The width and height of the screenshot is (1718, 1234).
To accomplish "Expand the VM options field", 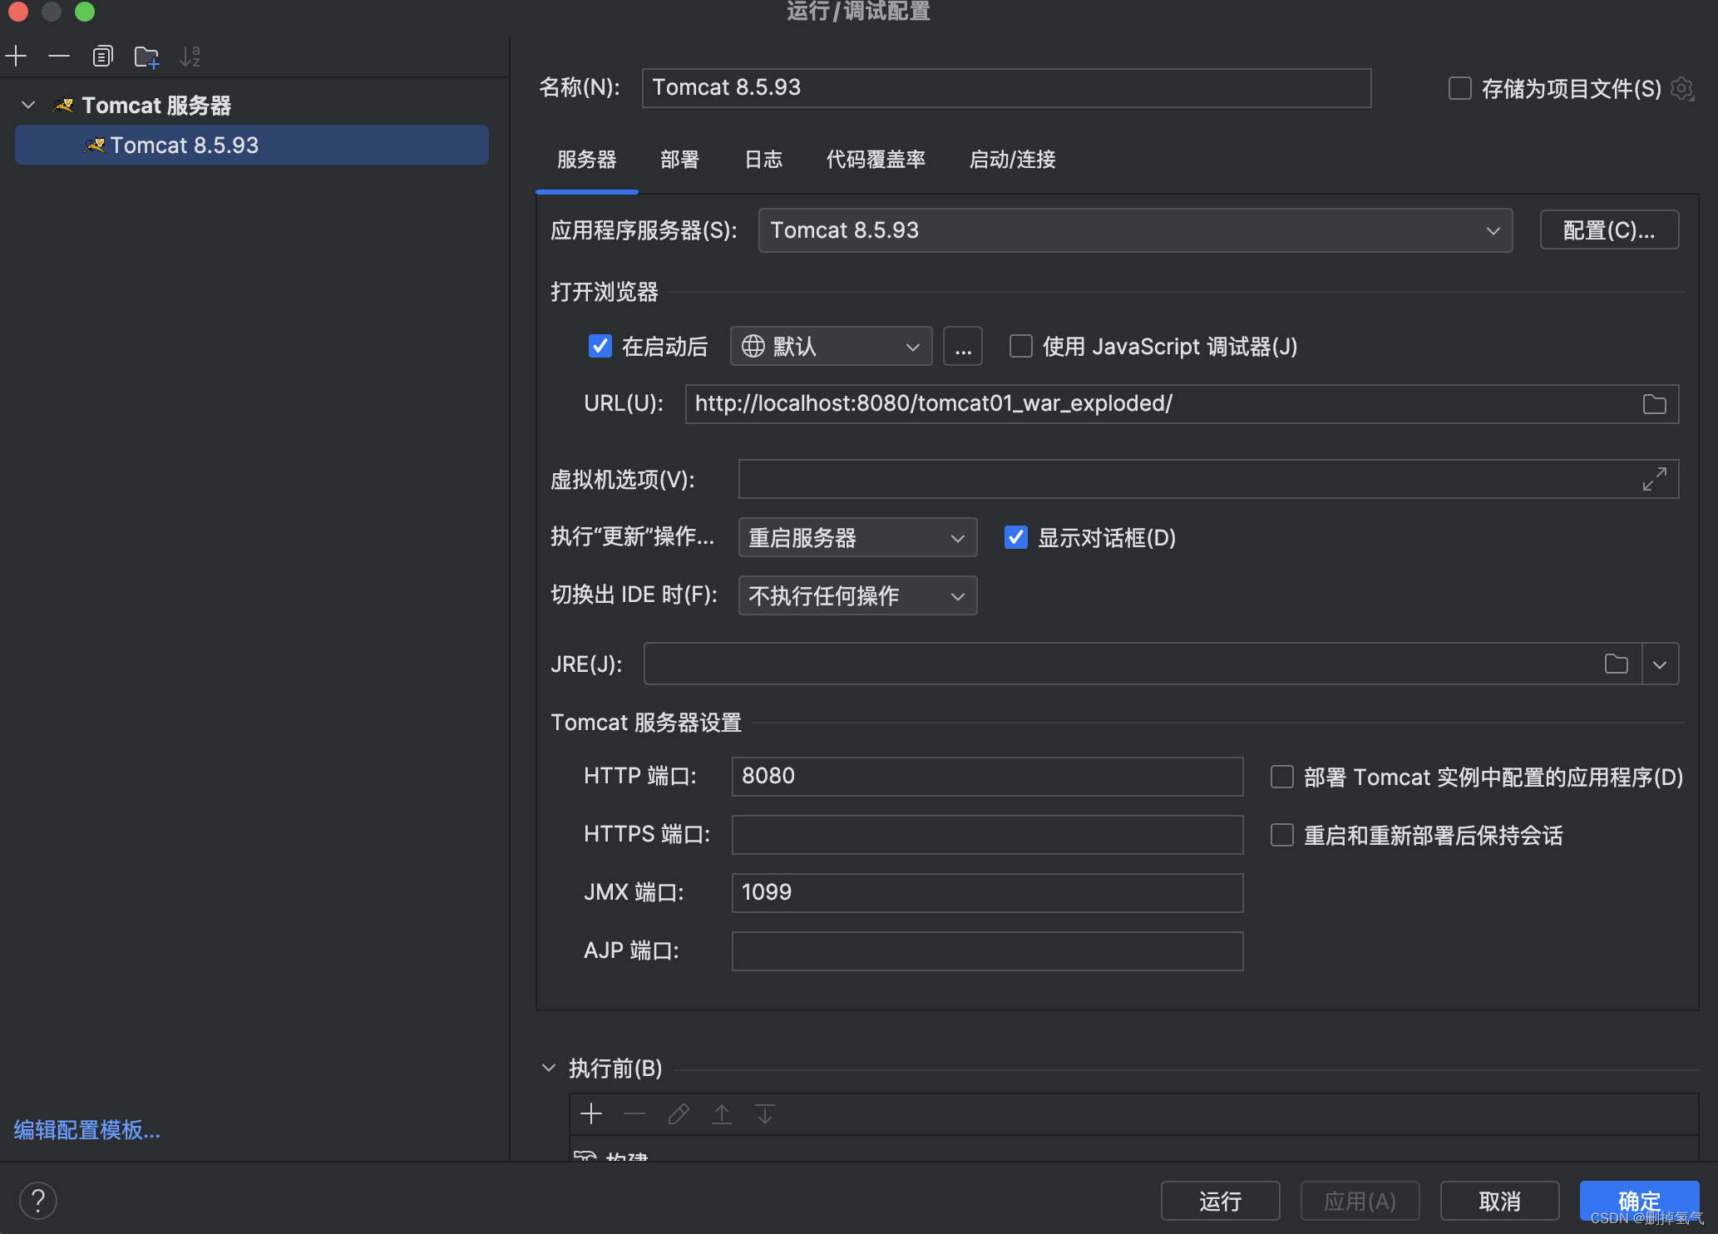I will tap(1655, 479).
